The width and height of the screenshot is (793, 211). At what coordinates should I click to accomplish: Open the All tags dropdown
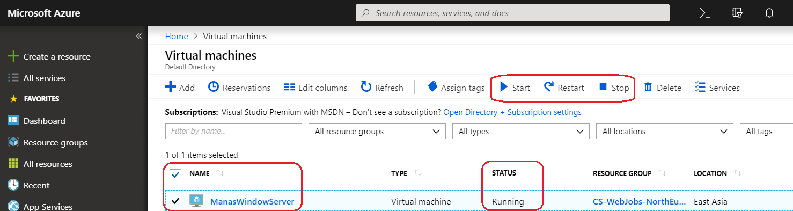coord(766,131)
